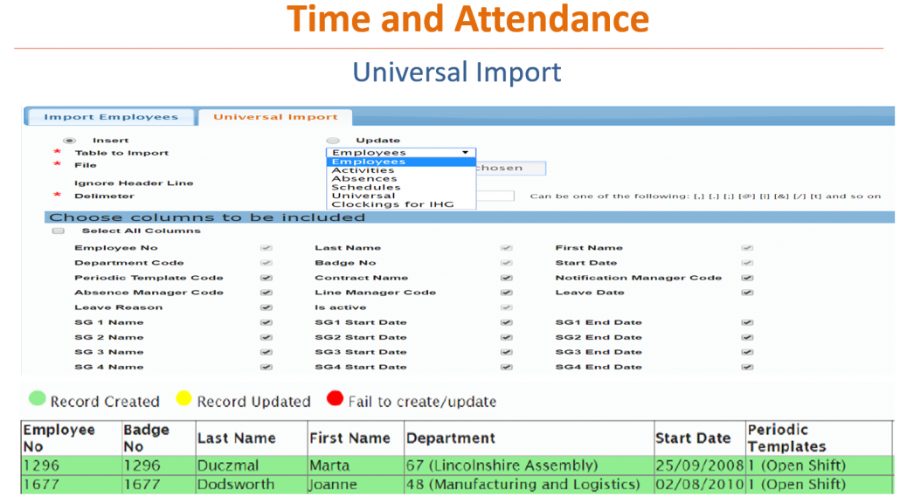Choose the Insert radio button

(x=69, y=141)
